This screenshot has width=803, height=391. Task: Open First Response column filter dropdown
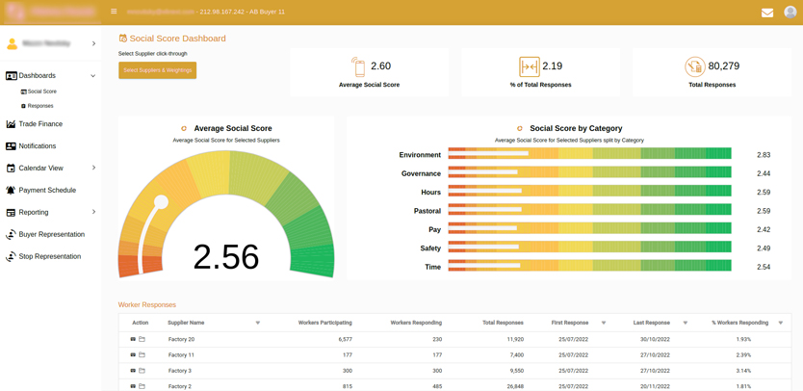[x=604, y=323]
